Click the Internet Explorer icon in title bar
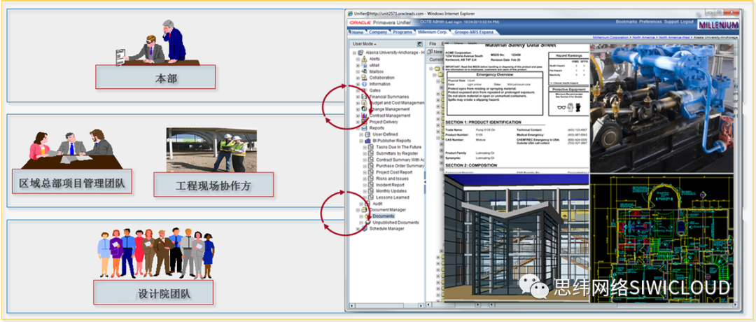 click(x=350, y=14)
